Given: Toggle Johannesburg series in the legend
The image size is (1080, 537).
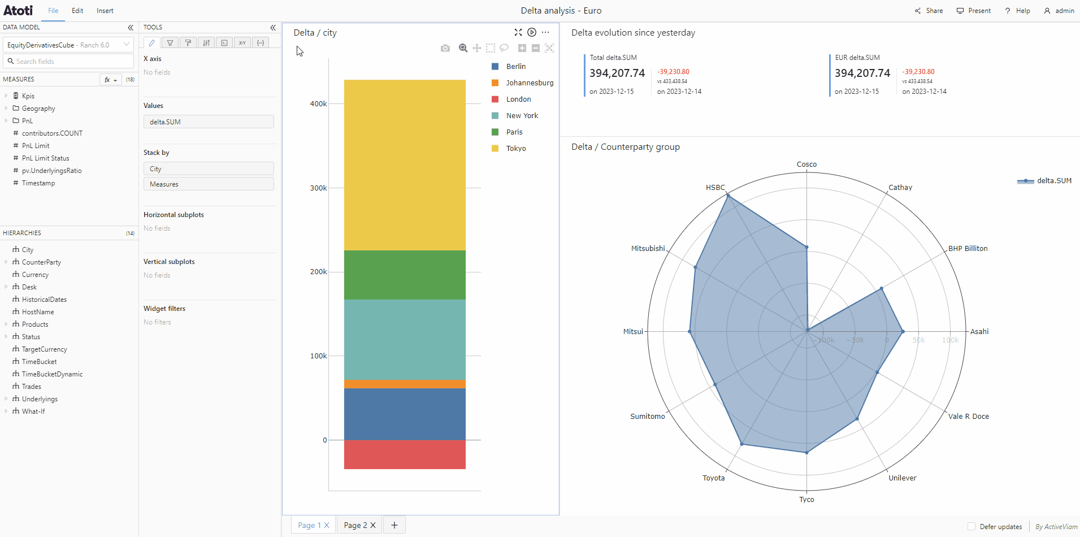Looking at the screenshot, I should pyautogui.click(x=523, y=83).
